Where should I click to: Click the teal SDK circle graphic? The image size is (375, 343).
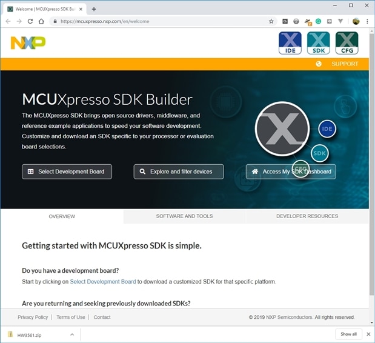(319, 153)
